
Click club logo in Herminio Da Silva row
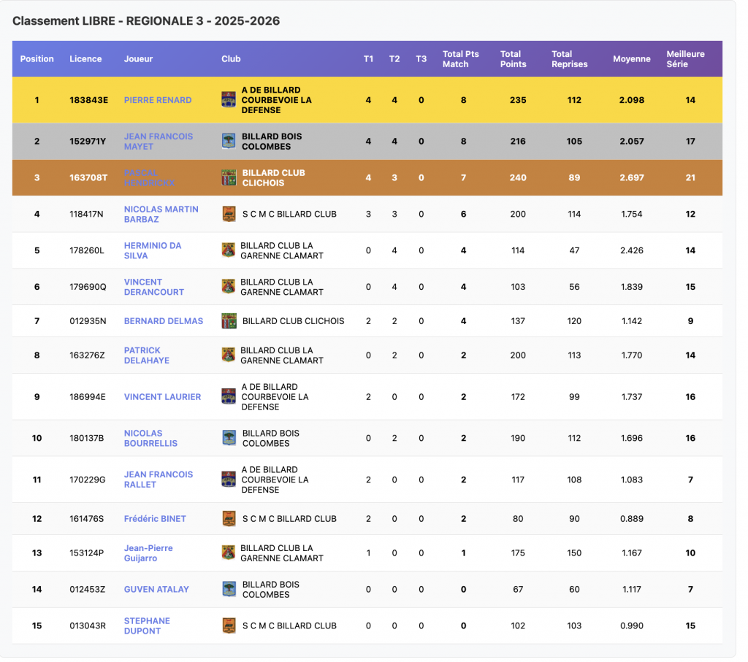click(x=229, y=250)
